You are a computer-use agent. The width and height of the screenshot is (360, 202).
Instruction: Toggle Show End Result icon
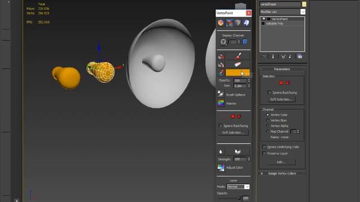pyautogui.click(x=273, y=56)
